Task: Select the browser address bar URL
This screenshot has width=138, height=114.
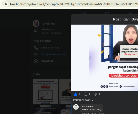Action: click(74, 4)
